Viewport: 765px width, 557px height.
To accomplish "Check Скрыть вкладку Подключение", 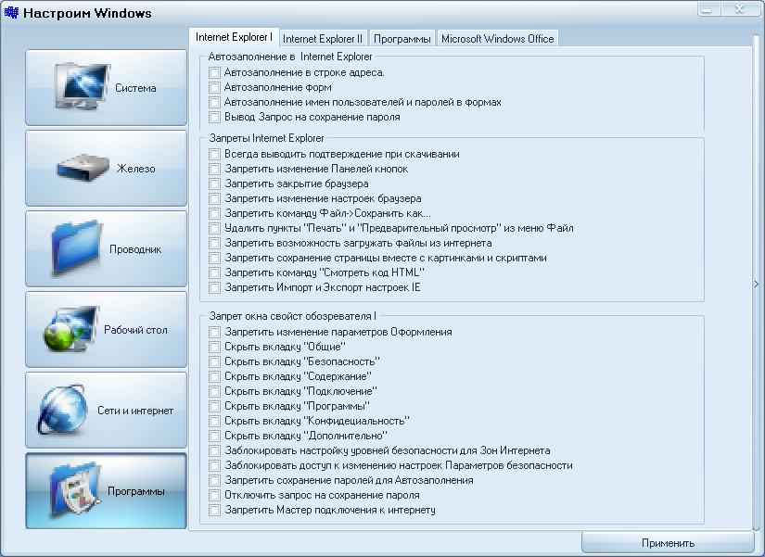I will point(214,391).
